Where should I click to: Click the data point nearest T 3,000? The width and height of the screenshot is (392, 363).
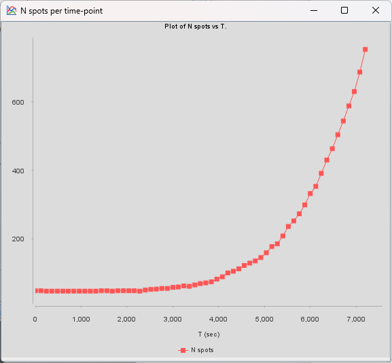click(173, 287)
